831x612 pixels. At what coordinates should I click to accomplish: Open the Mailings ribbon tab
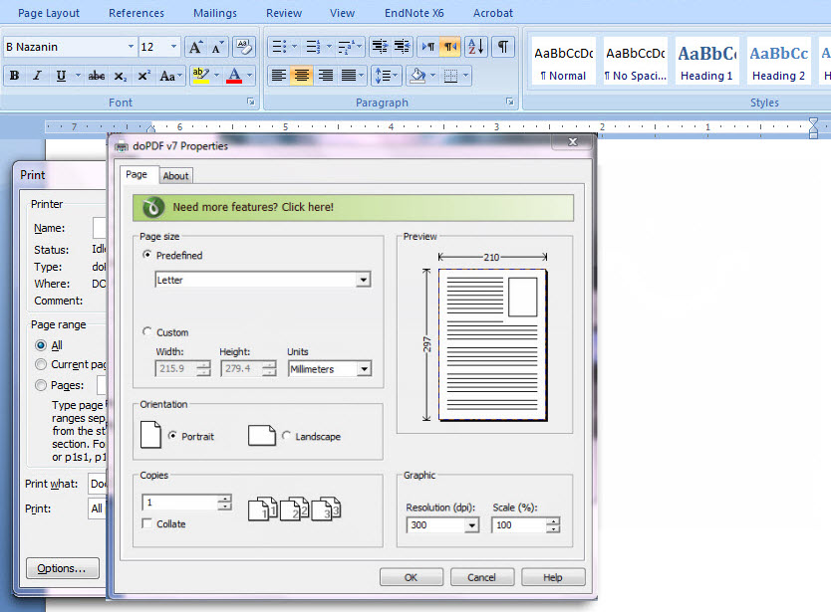tap(215, 13)
